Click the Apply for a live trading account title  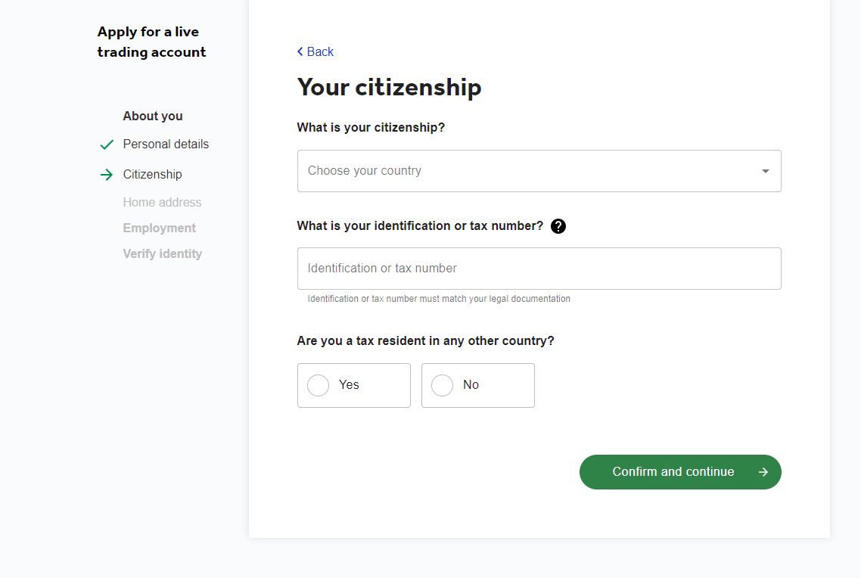[151, 42]
